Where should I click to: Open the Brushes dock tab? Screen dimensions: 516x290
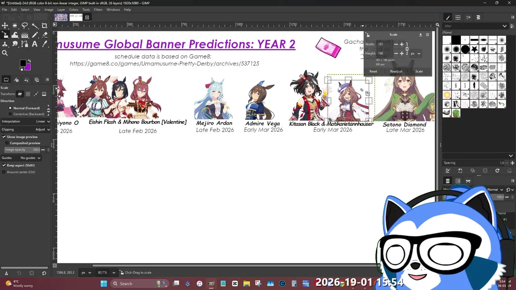(x=447, y=17)
